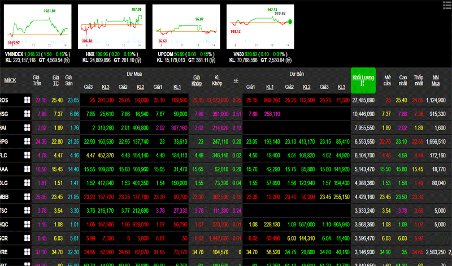Click the Mở cửa column header
The image size is (452, 266).
[387, 80]
